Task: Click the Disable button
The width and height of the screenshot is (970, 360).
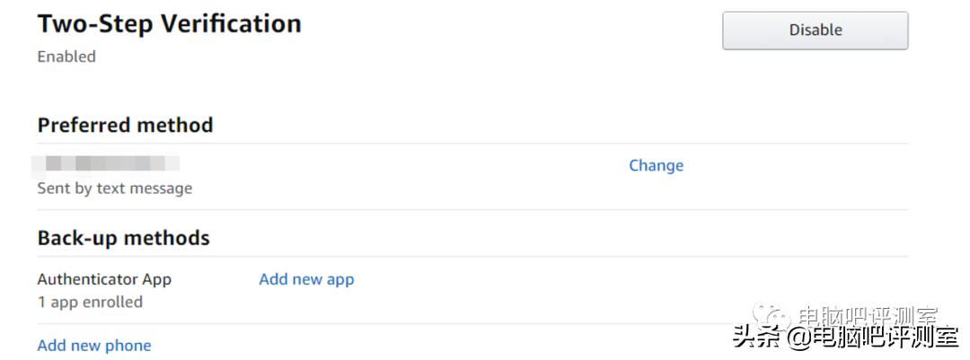Action: (815, 31)
